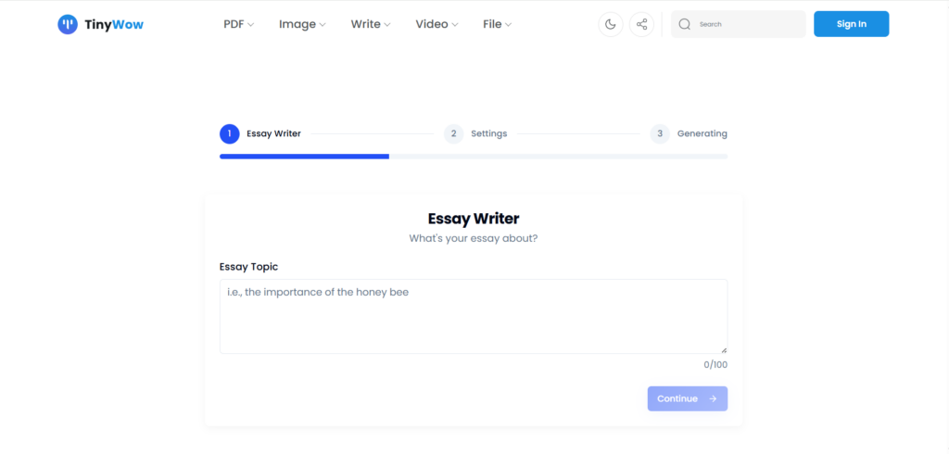This screenshot has width=949, height=454.
Task: Click the Continue button
Action: point(688,398)
